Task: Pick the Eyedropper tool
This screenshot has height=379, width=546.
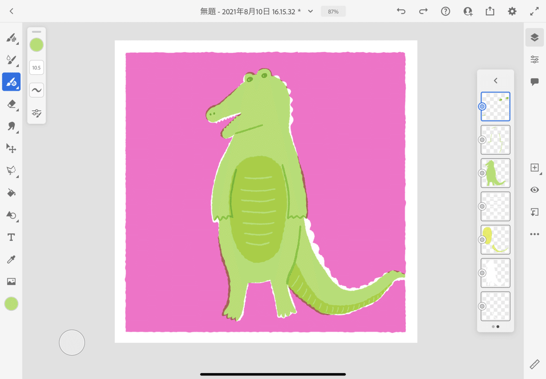Action: [x=11, y=259]
